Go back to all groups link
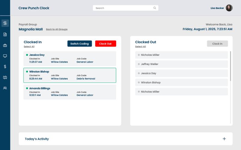The width and height of the screenshot is (241, 150). [x=57, y=29]
